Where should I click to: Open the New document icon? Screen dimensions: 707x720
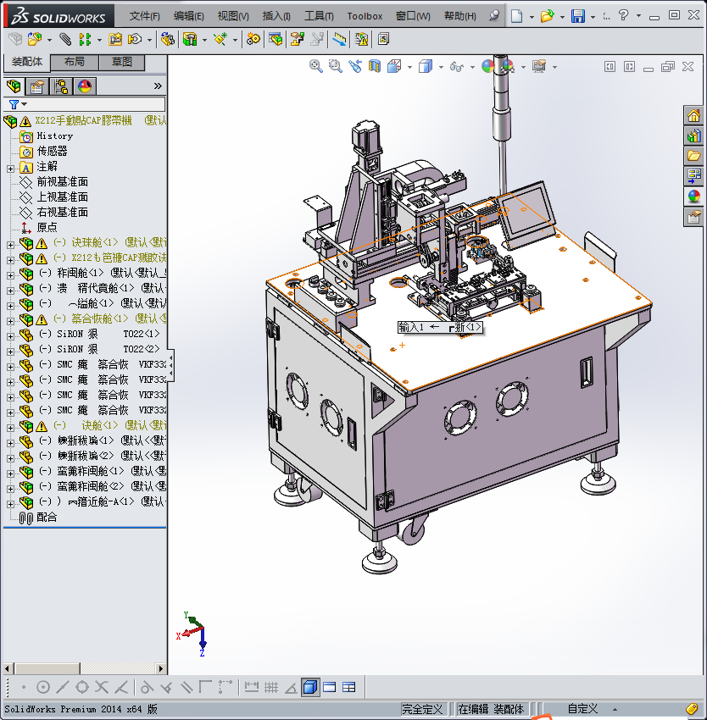pyautogui.click(x=516, y=16)
